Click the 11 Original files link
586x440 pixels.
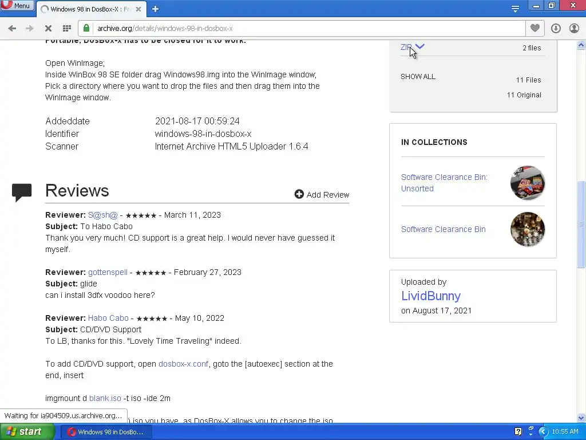click(524, 95)
